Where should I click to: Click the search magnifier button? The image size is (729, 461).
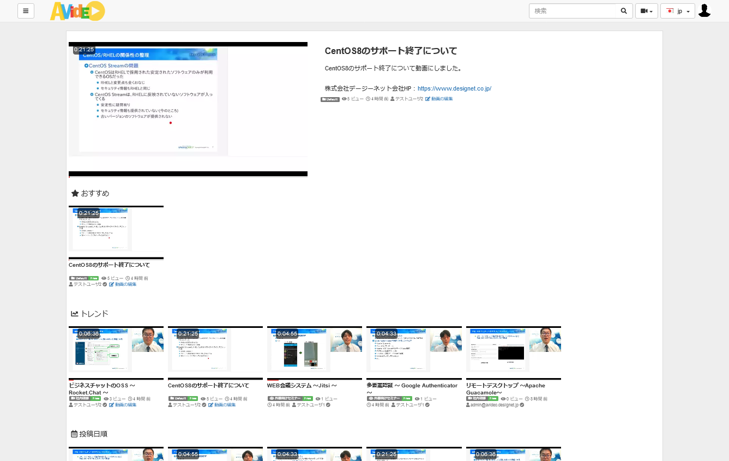[624, 11]
